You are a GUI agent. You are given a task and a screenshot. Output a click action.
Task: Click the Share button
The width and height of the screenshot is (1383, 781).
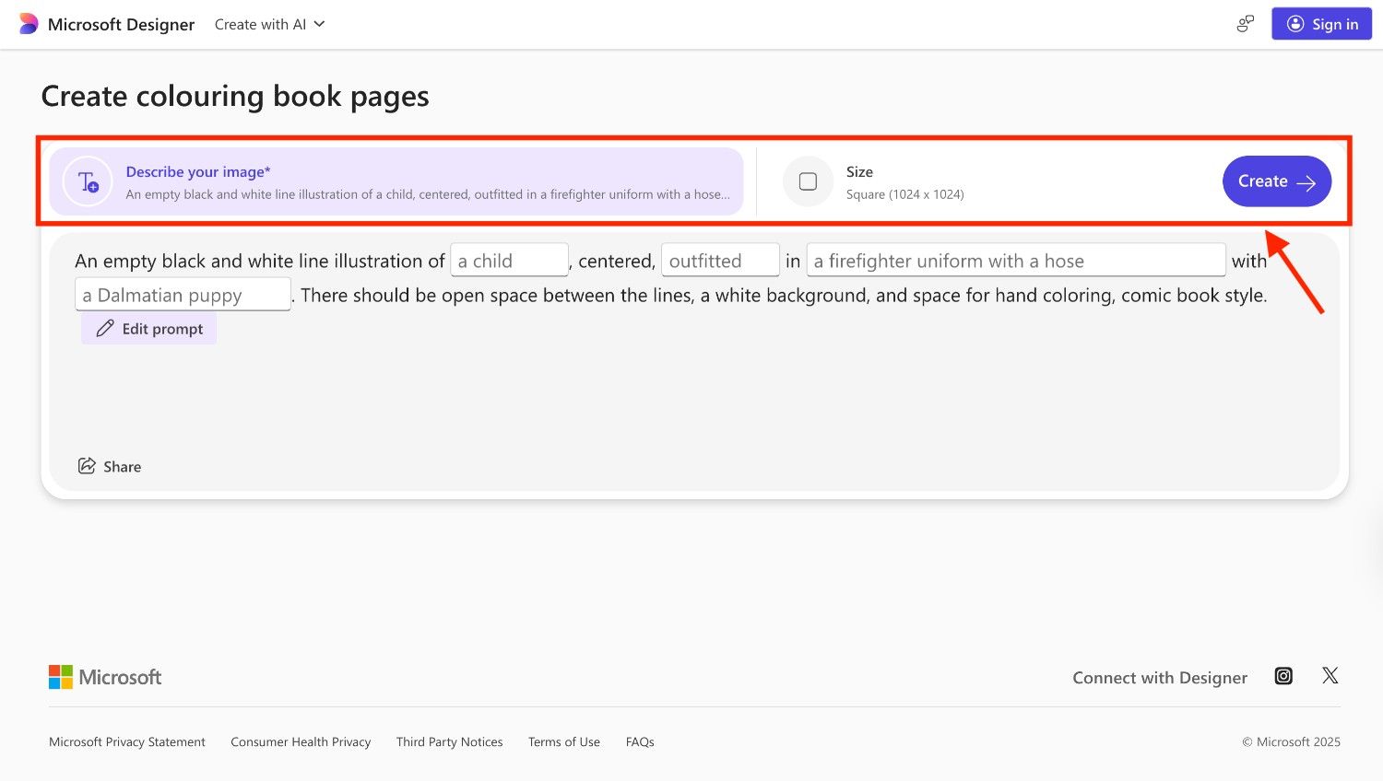click(110, 466)
